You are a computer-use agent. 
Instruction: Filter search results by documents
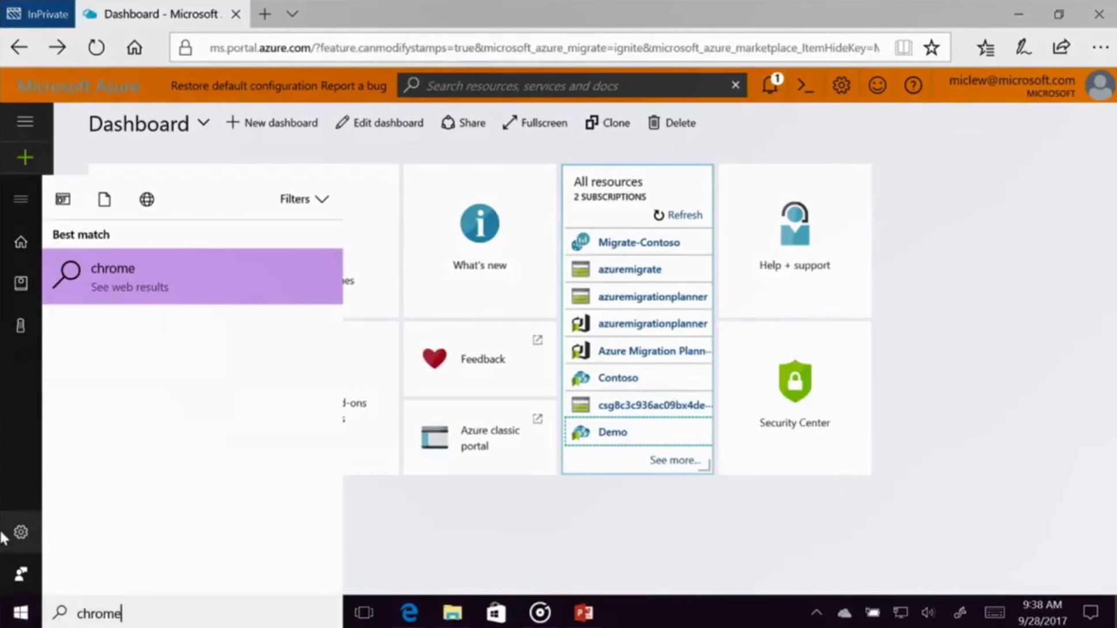click(104, 199)
